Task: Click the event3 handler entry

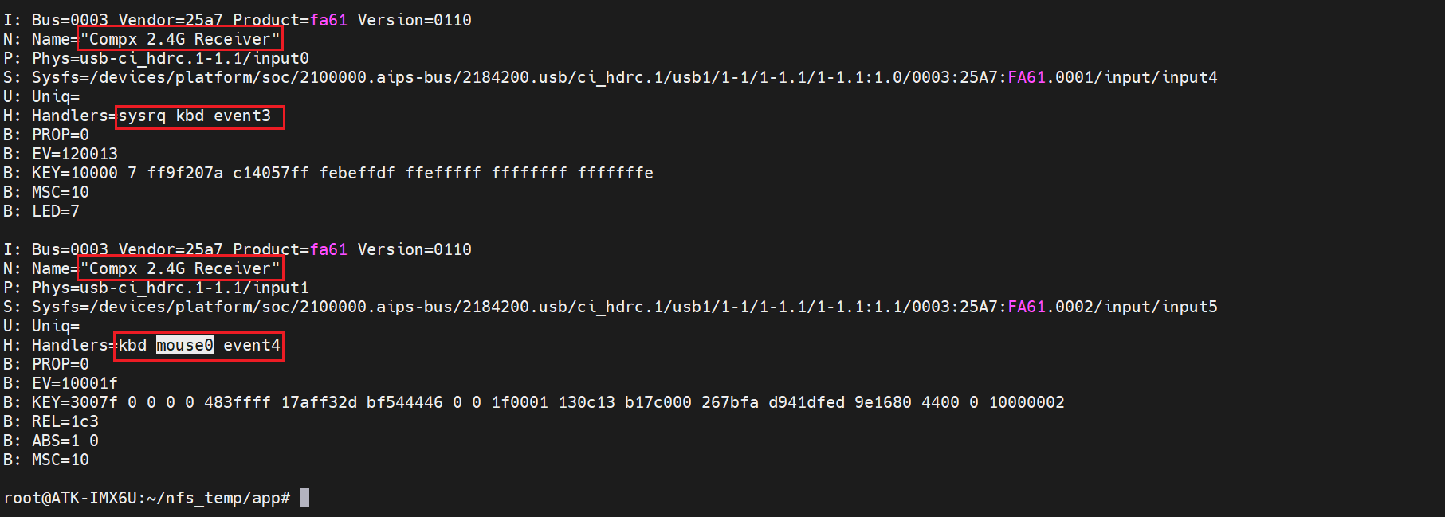Action: [x=242, y=116]
